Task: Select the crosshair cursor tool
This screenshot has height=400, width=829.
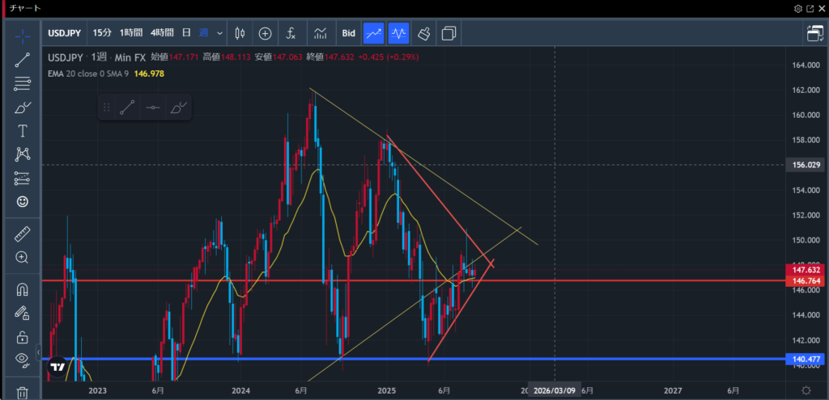Action: click(22, 36)
